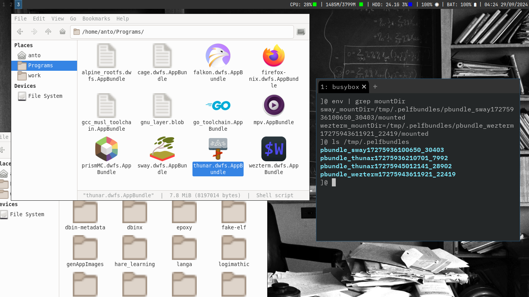The width and height of the screenshot is (529, 297).
Task: Open the Go menu
Action: (73, 19)
